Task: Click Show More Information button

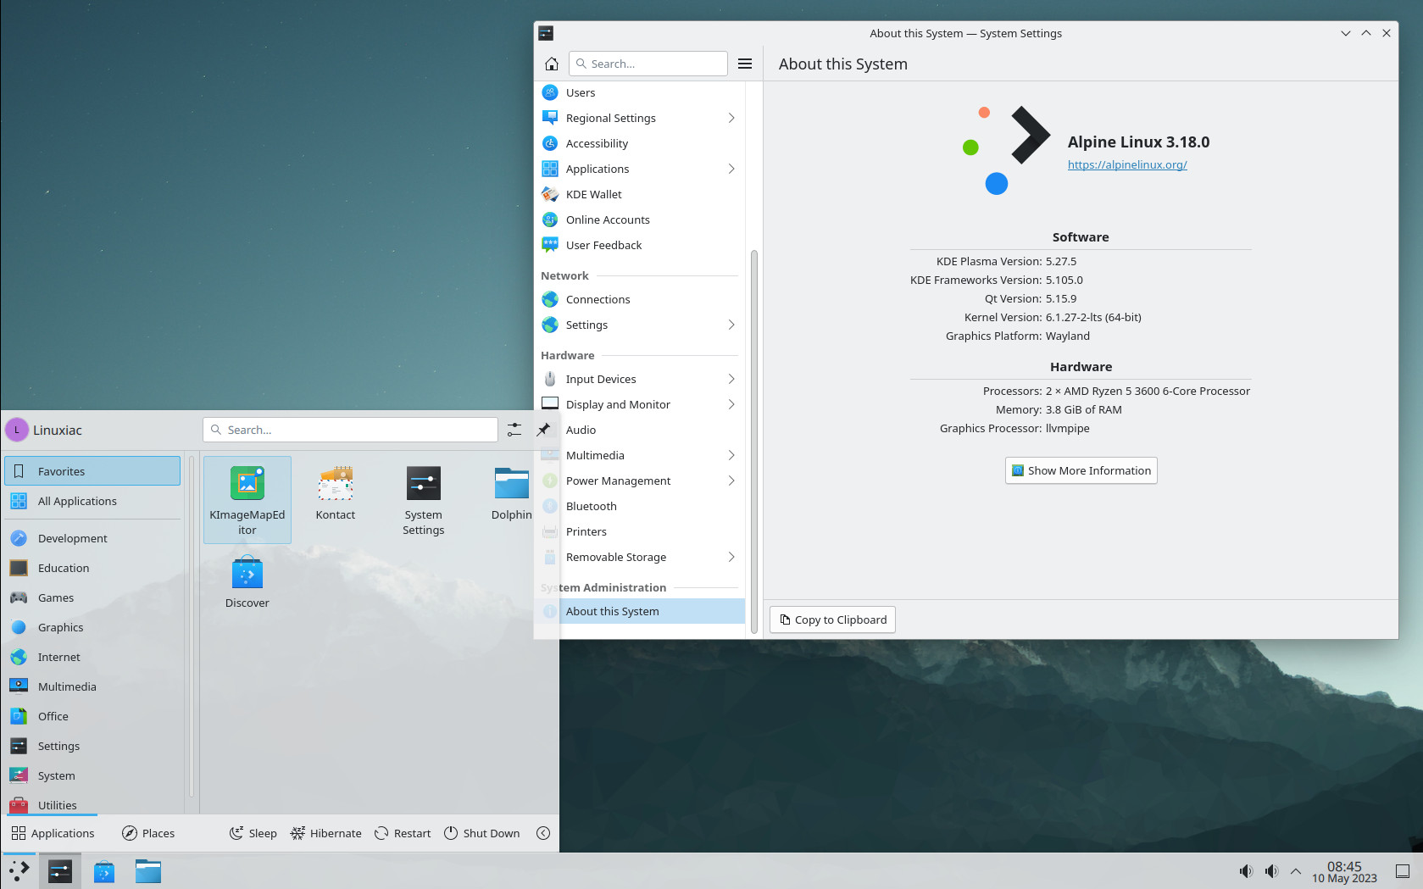Action: click(1081, 470)
